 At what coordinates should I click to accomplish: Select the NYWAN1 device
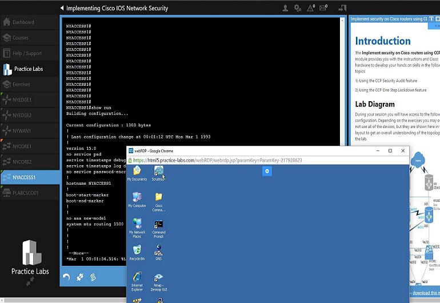pos(30,131)
